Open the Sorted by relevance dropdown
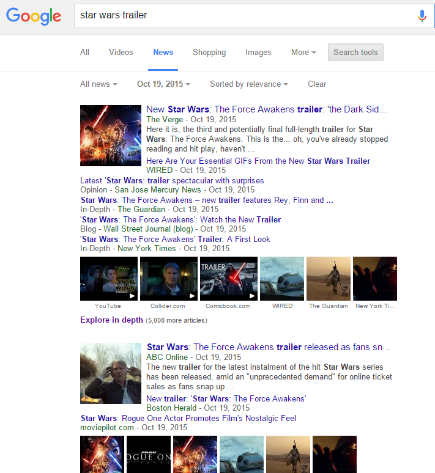This screenshot has height=473, width=435. pos(249,84)
